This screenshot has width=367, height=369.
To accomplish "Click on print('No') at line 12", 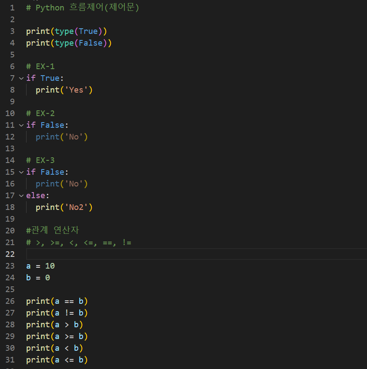I will (62, 137).
